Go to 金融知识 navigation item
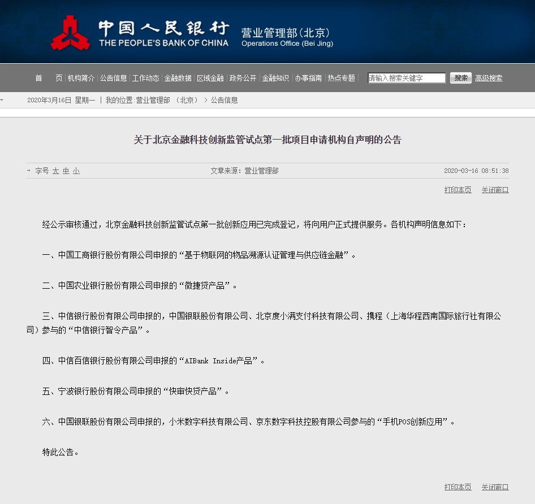 coord(275,78)
